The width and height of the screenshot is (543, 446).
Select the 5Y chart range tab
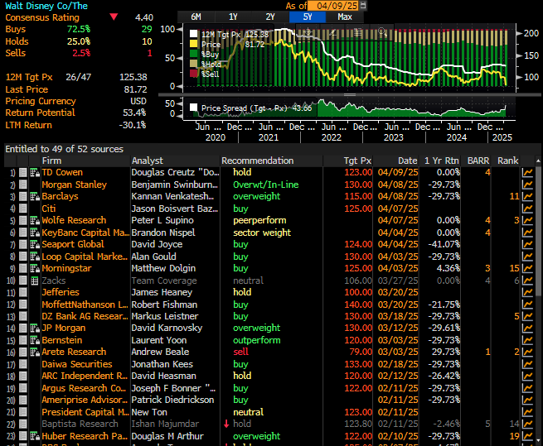[308, 17]
